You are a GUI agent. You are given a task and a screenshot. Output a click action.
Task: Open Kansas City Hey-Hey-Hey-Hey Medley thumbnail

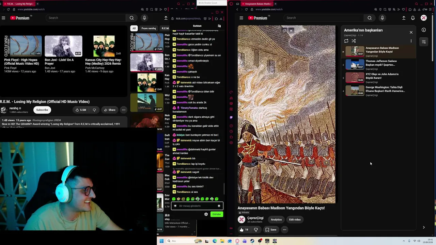click(104, 46)
